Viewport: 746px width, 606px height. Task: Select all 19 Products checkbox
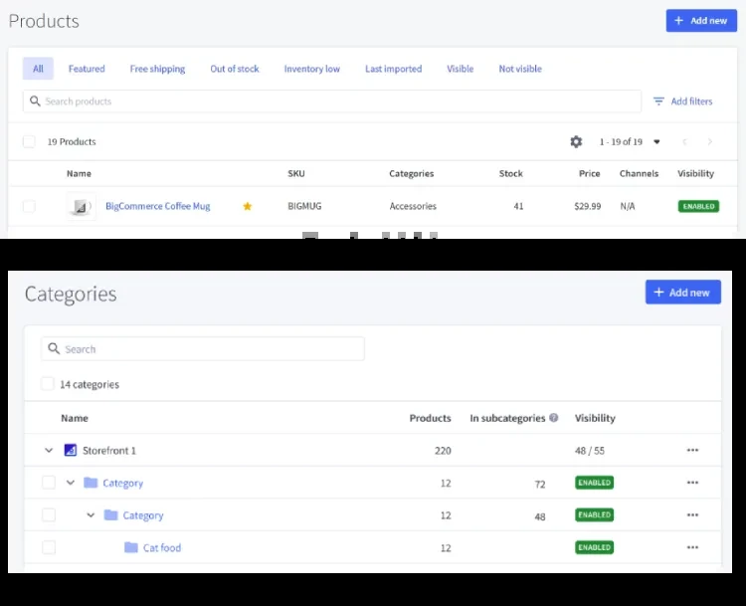29,141
